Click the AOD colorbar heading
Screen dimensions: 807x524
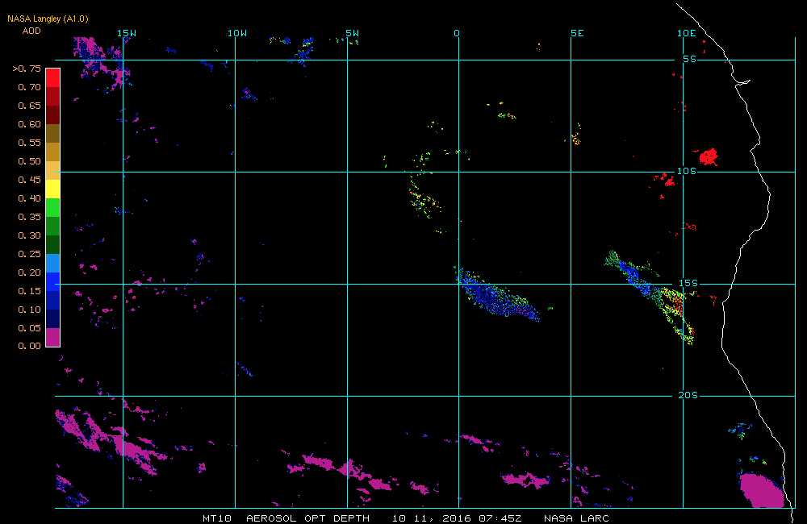click(x=31, y=31)
